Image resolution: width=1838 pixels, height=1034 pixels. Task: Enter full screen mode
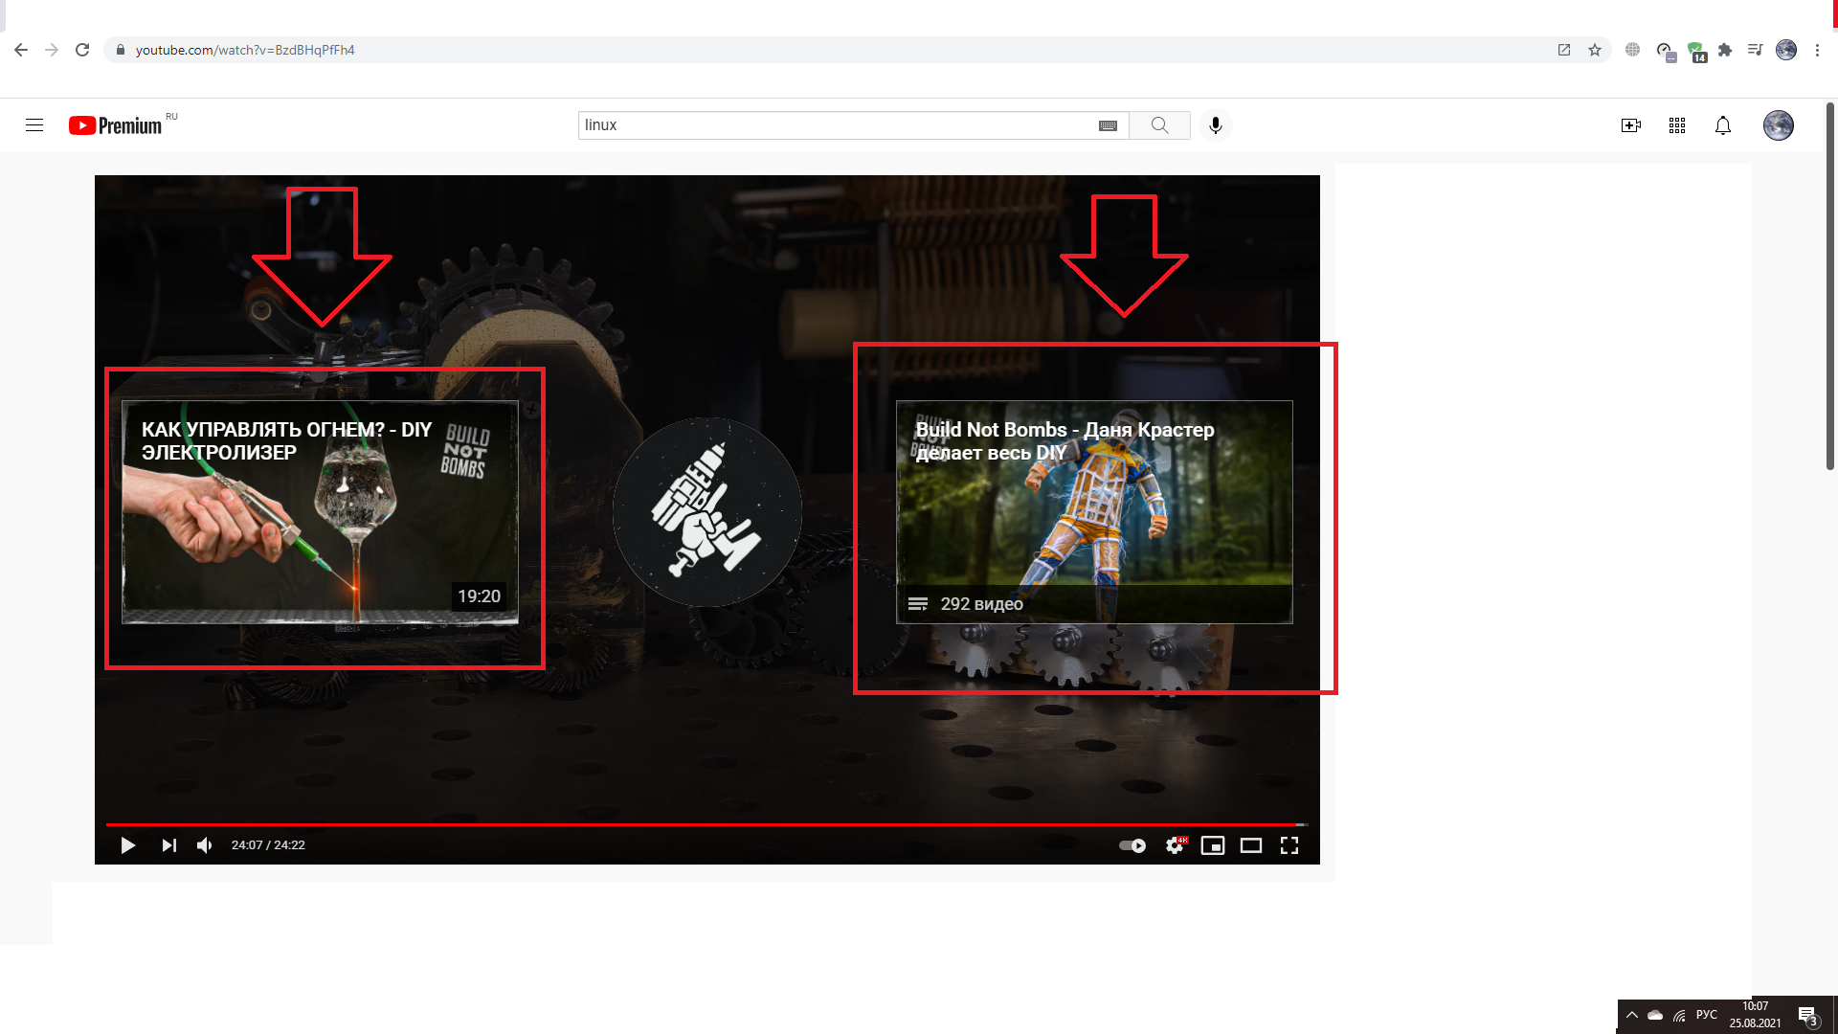[x=1289, y=845]
